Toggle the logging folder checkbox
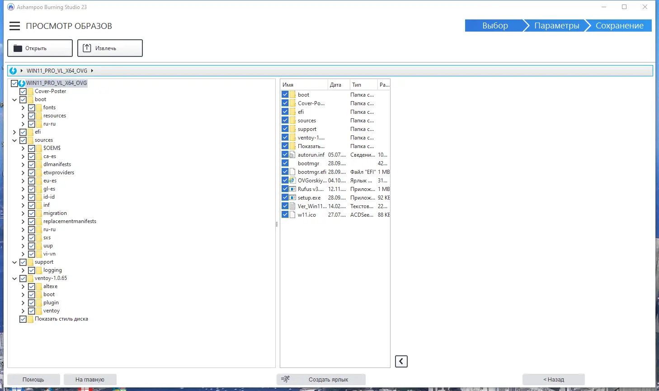This screenshot has width=659, height=391. click(32, 270)
